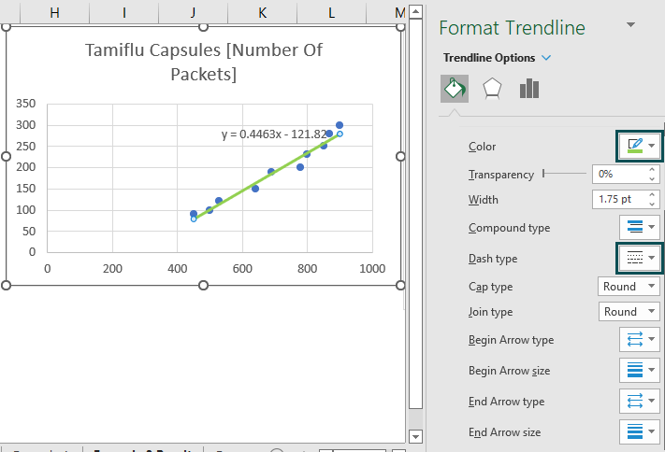Open the Compound type dropdown
The image size is (665, 452).
click(640, 228)
